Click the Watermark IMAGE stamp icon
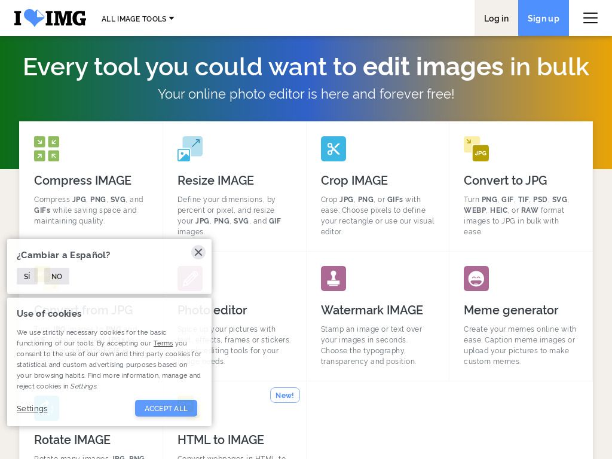This screenshot has width=612, height=459. click(x=333, y=279)
